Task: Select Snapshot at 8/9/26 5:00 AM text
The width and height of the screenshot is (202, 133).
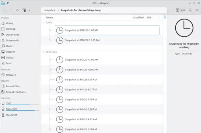Action: [x=81, y=129]
